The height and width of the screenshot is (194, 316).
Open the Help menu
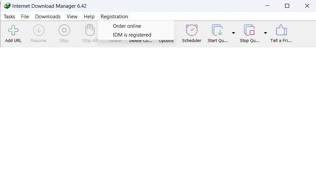89,17
